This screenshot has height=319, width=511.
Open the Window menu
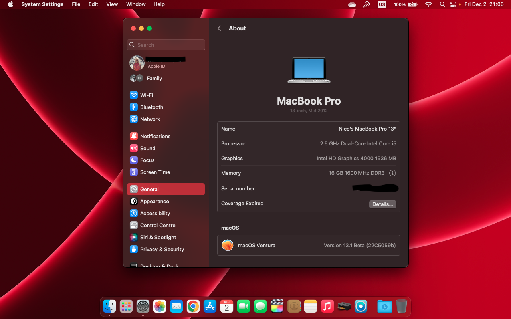[x=136, y=4]
